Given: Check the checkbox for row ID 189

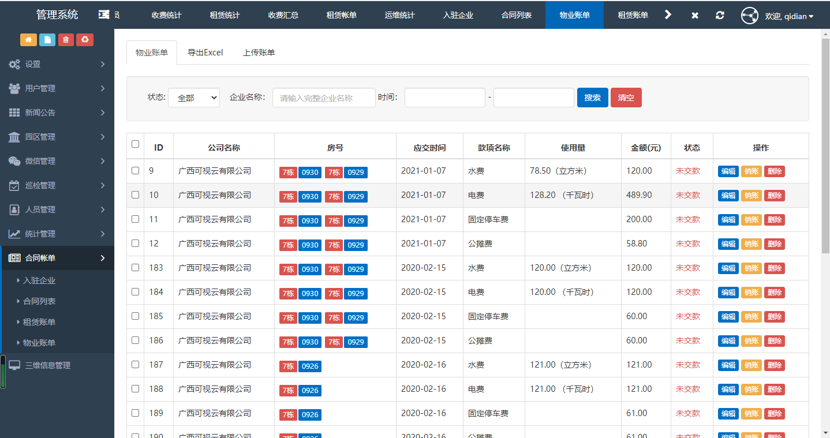Looking at the screenshot, I should (135, 413).
